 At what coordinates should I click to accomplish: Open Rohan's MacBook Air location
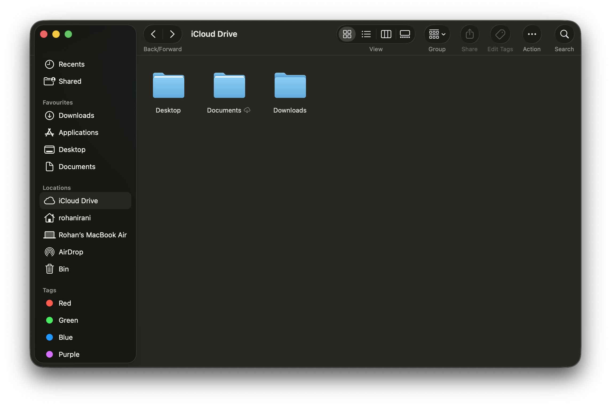[92, 235]
